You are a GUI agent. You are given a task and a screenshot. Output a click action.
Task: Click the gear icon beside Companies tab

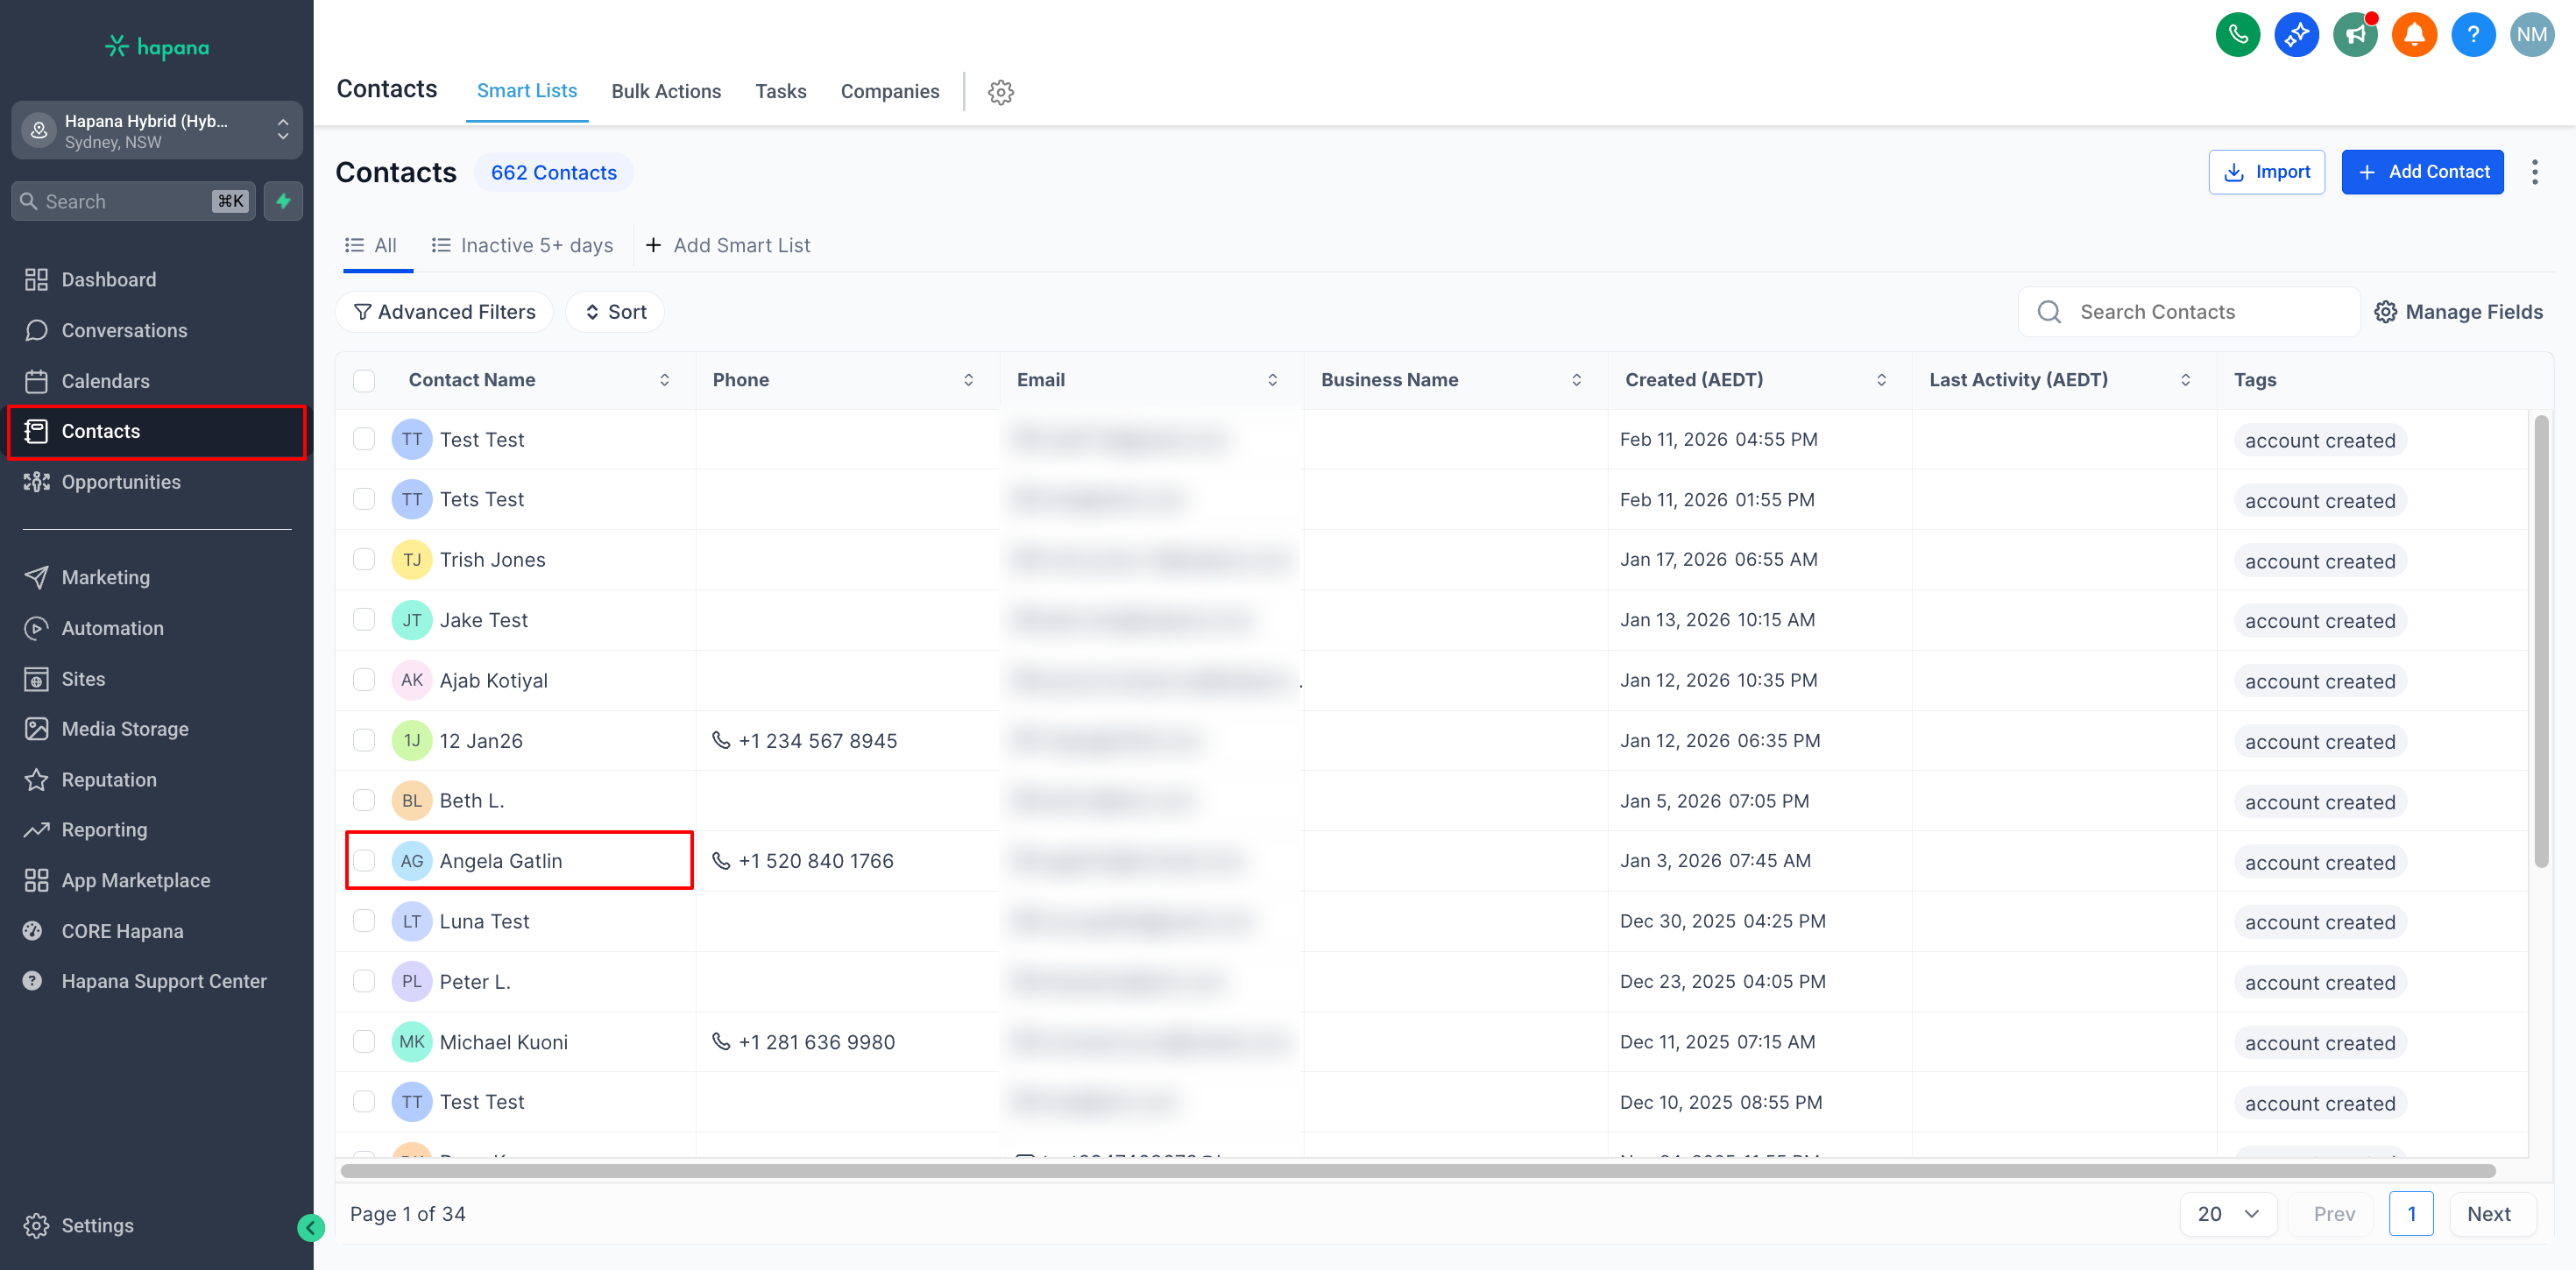pyautogui.click(x=1000, y=92)
